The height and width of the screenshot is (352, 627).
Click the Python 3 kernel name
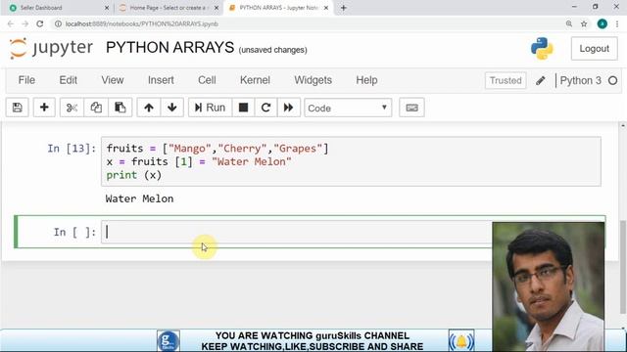click(x=580, y=80)
